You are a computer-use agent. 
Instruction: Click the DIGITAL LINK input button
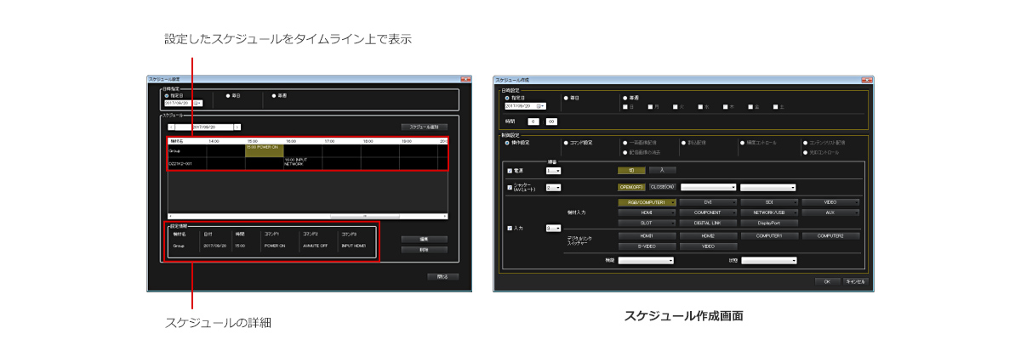click(708, 223)
